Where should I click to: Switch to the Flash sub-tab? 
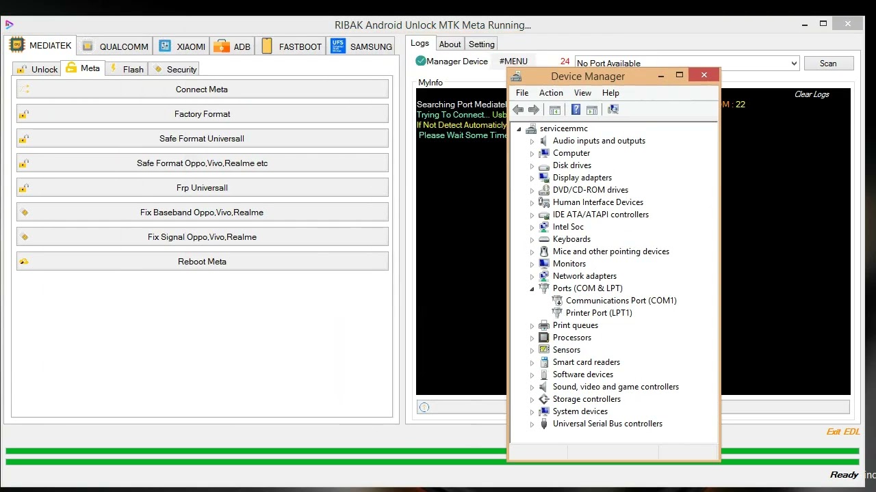[127, 69]
